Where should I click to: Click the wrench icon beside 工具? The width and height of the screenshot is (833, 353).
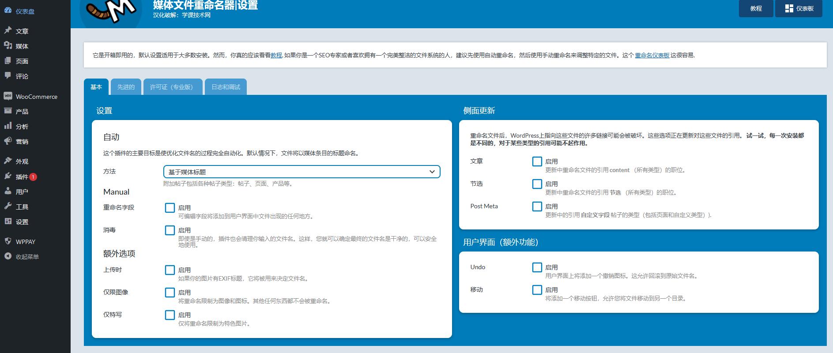[8, 206]
